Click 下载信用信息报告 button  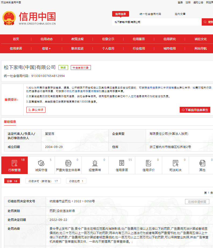[195, 110]
